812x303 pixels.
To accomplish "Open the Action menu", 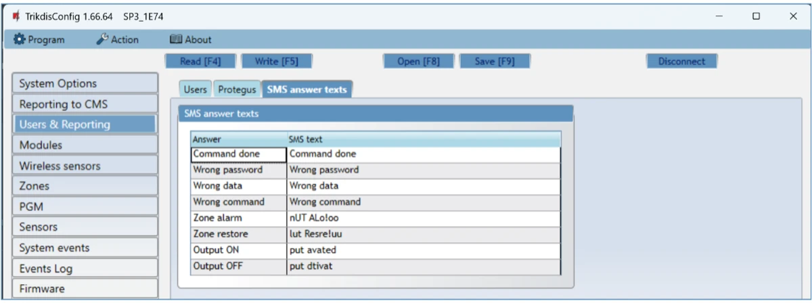I will tap(118, 40).
